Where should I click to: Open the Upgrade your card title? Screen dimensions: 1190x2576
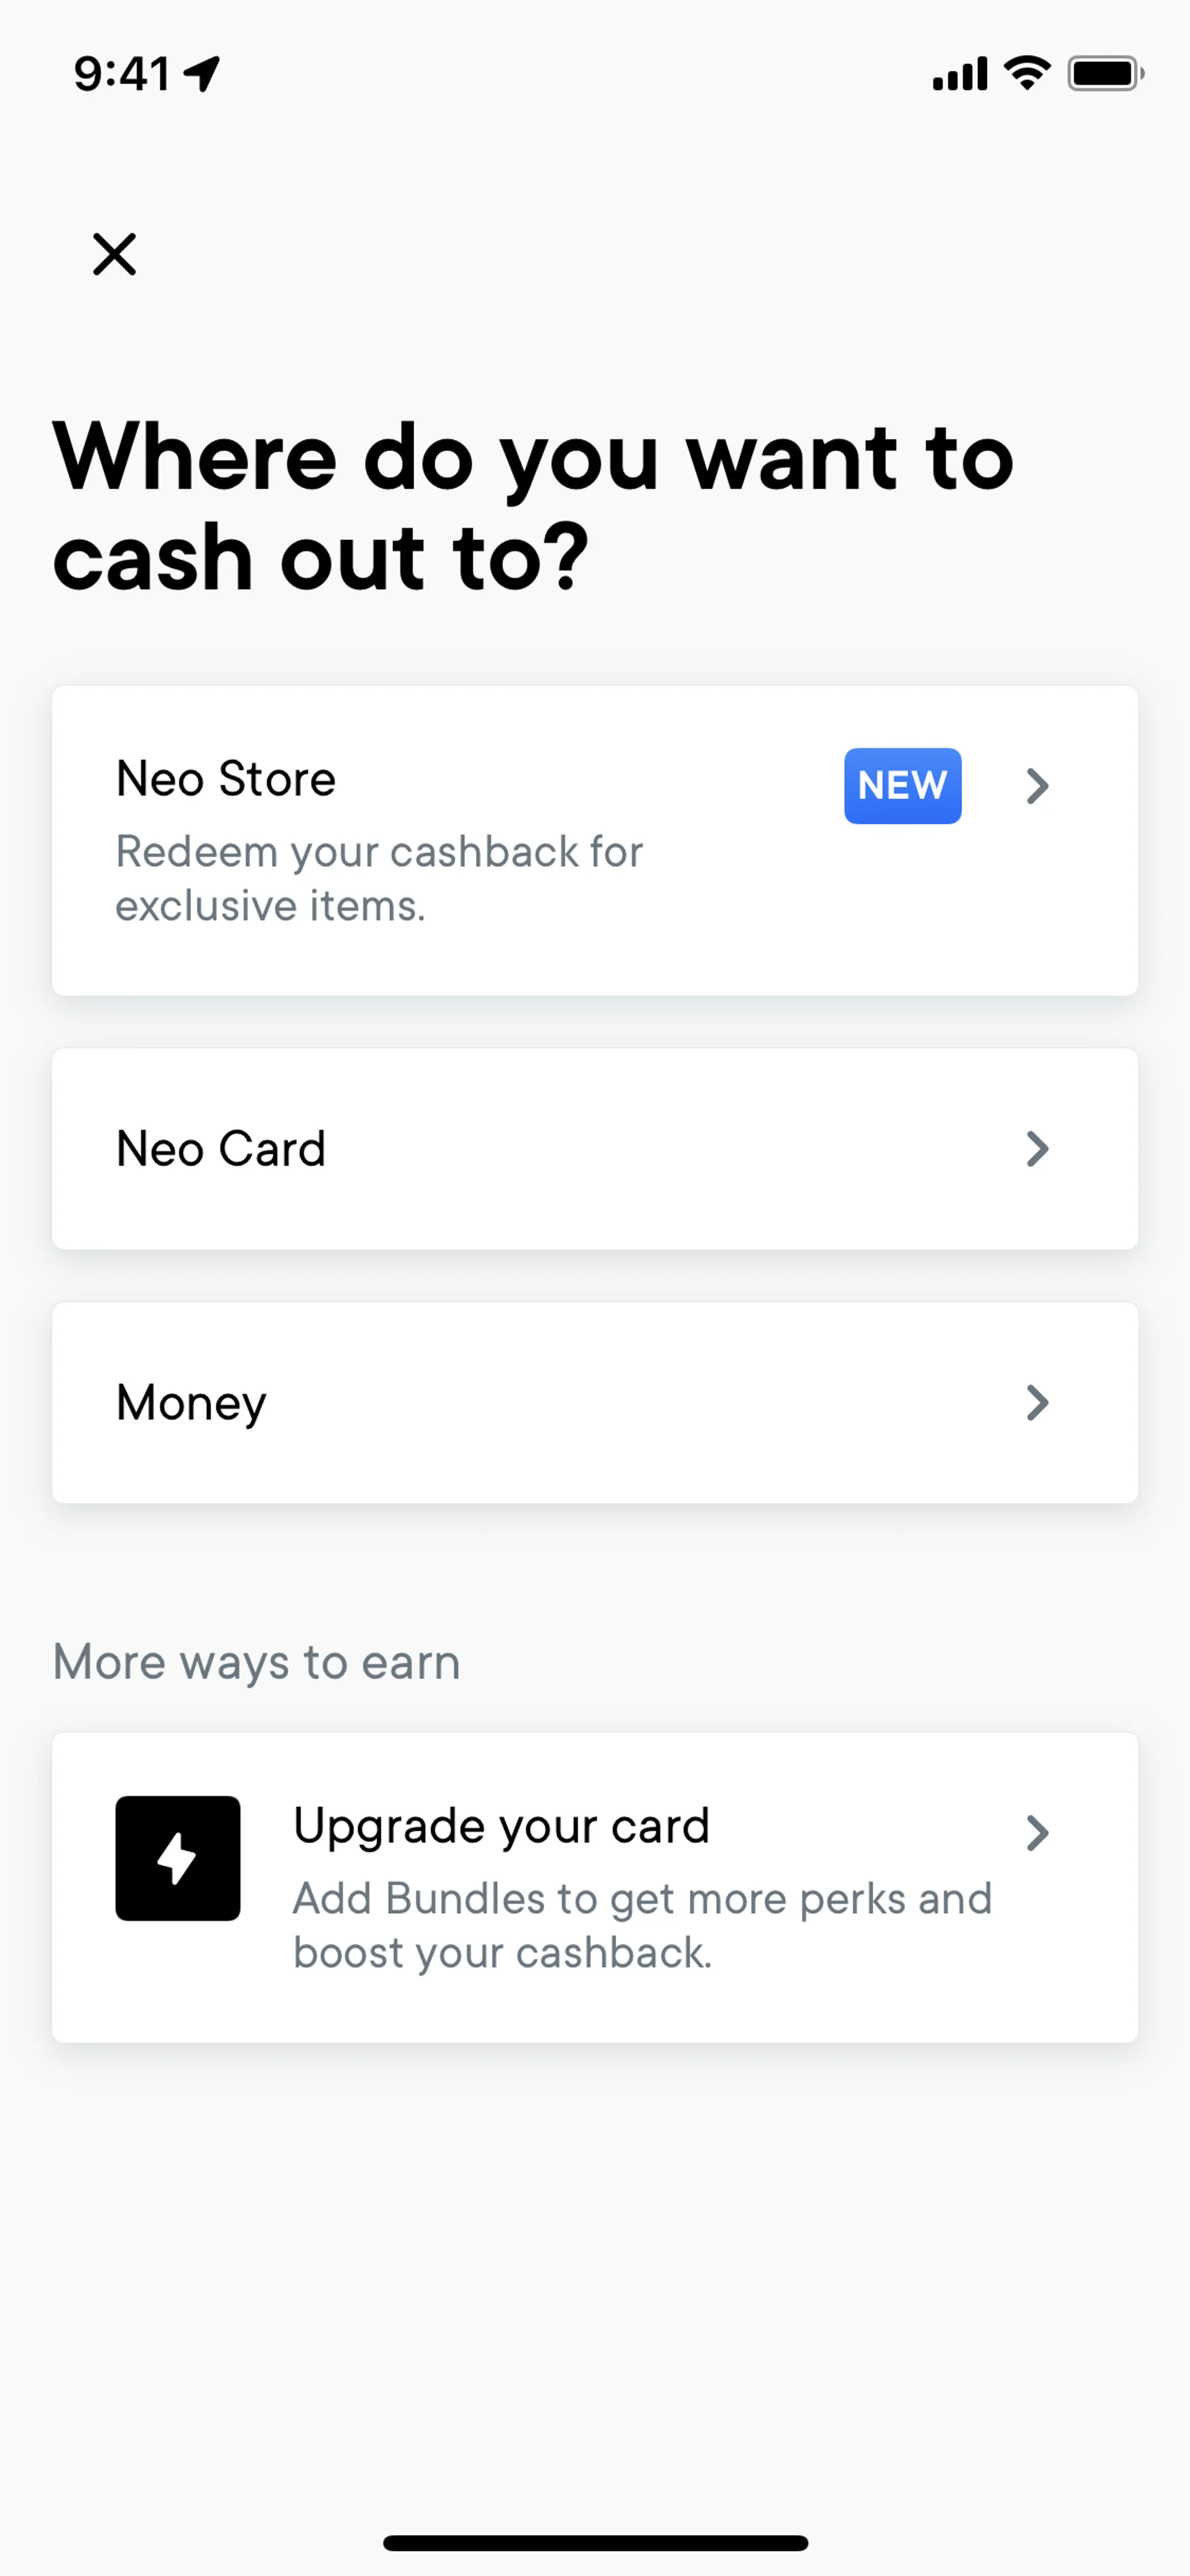[501, 1826]
